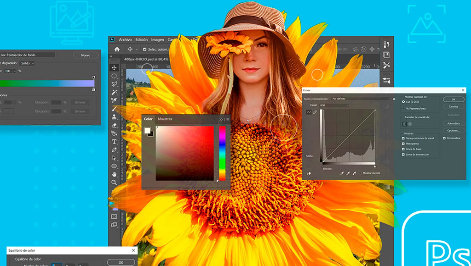The width and height of the screenshot is (471, 266).
Task: Select the pencil draw-curve tool in Curvas
Action: tap(315, 112)
